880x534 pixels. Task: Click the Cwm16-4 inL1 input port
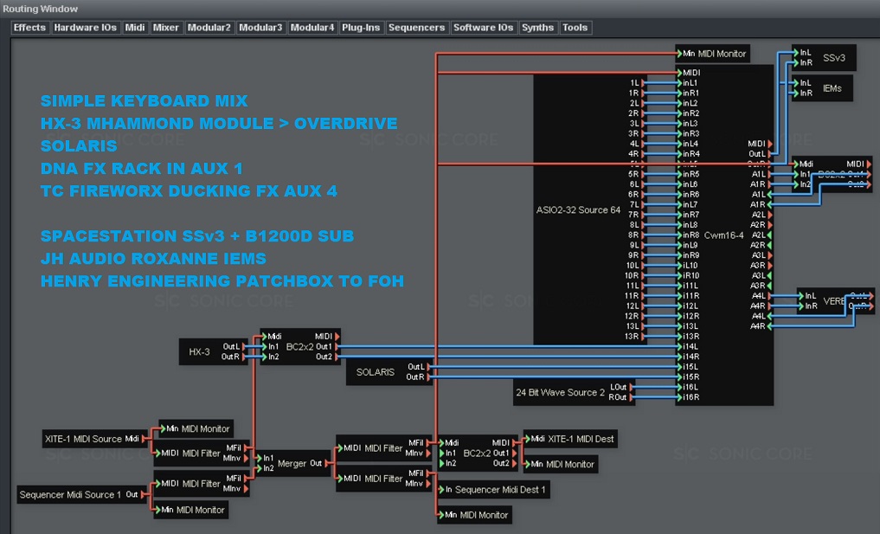point(679,83)
